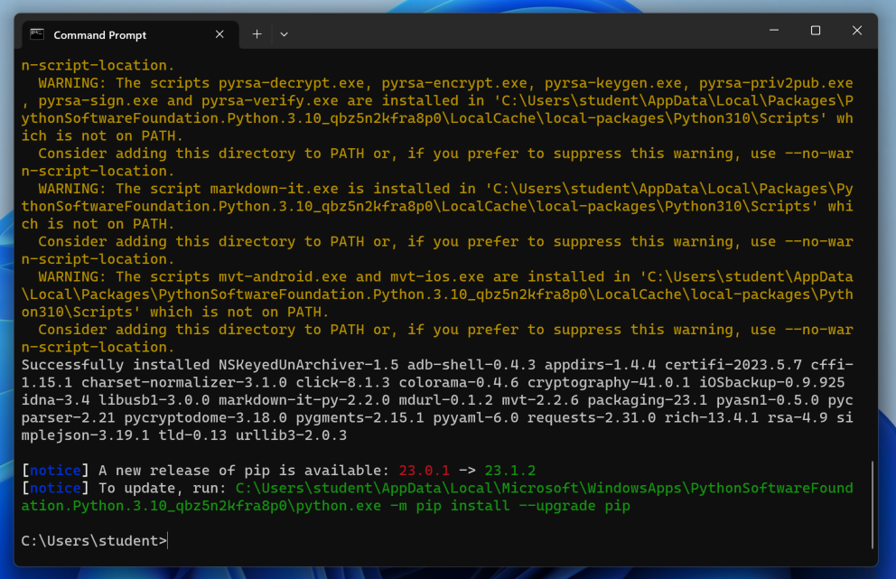Screen dimensions: 896x579
Task: Click the first blue notice label
Action: (x=55, y=471)
